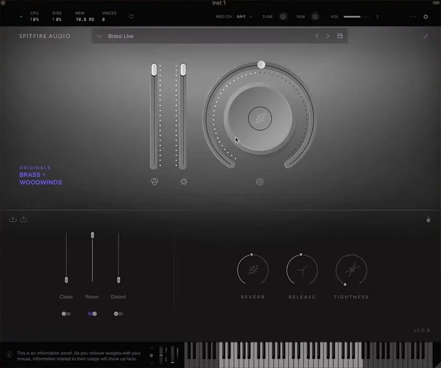Image resolution: width=441 pixels, height=368 pixels.
Task: Click the pitch wheel strip by the keyboard
Action: pyautogui.click(x=161, y=355)
